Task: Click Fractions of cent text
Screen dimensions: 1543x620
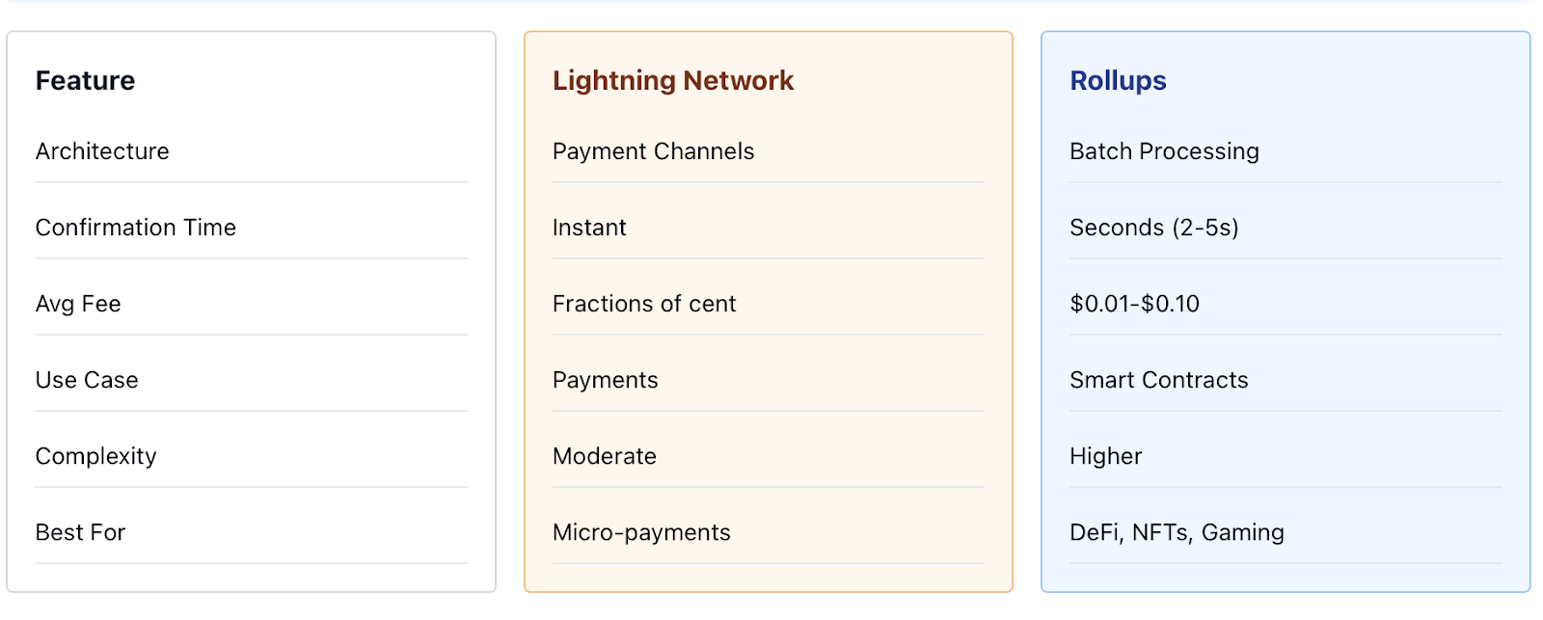Action: click(x=644, y=304)
